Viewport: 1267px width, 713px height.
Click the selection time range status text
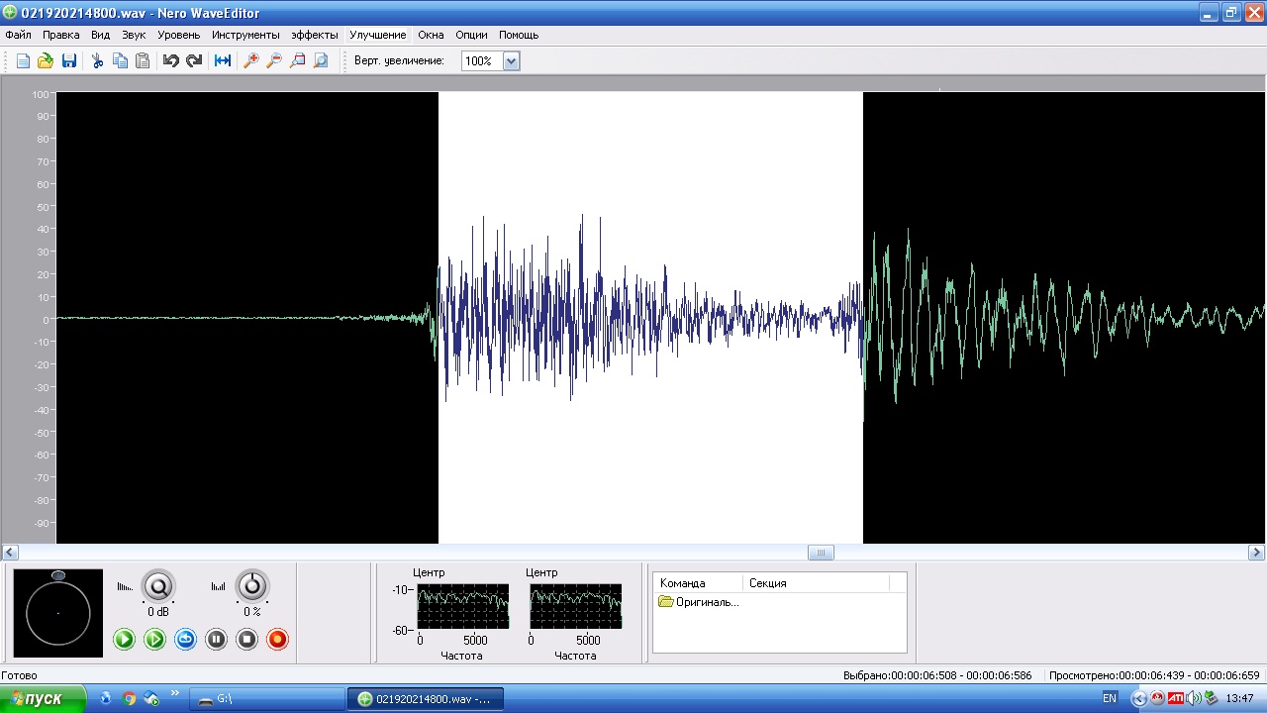937,675
